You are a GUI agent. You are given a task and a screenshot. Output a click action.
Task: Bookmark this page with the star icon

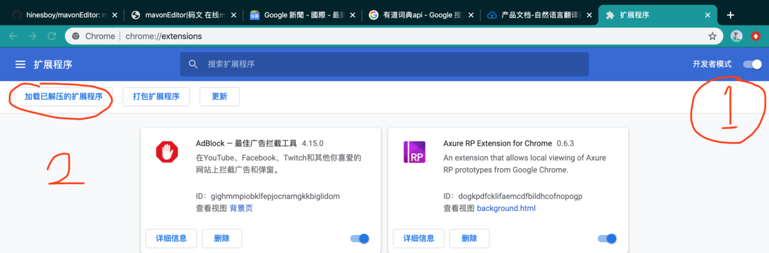coord(713,37)
